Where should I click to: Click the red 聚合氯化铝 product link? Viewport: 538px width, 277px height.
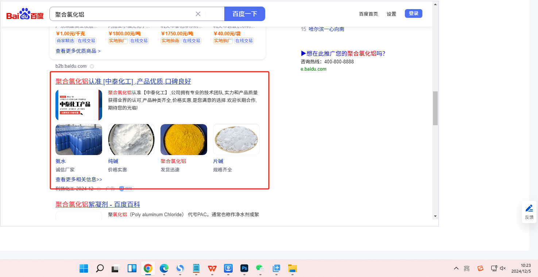point(173,161)
